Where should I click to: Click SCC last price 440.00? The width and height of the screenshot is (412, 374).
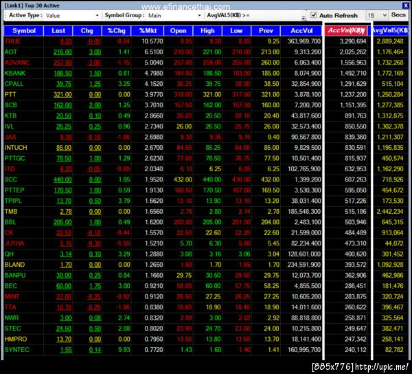click(x=62, y=179)
